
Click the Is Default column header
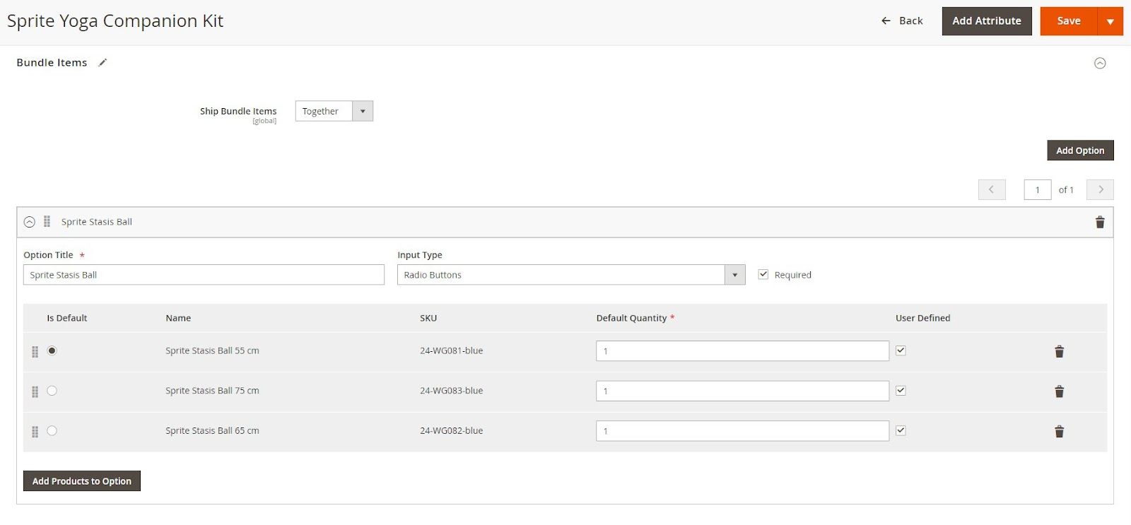point(67,318)
